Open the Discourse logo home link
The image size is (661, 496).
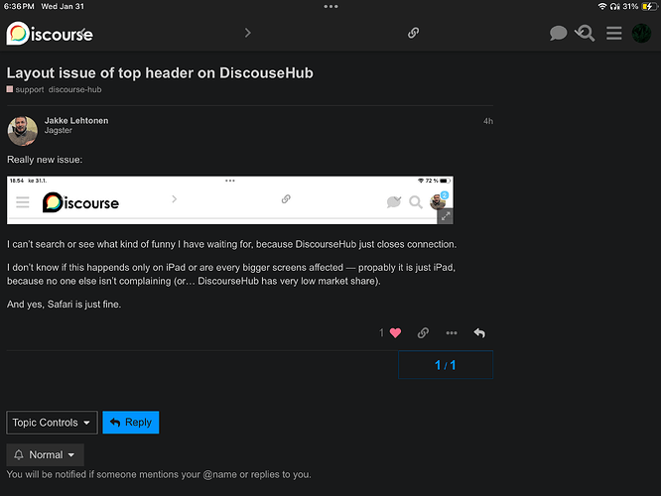tap(50, 34)
